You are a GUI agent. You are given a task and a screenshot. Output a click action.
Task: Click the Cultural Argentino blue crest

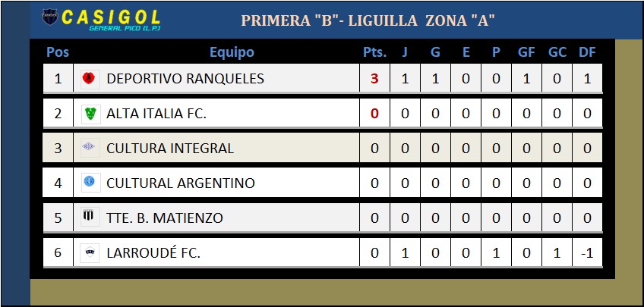[x=89, y=182]
